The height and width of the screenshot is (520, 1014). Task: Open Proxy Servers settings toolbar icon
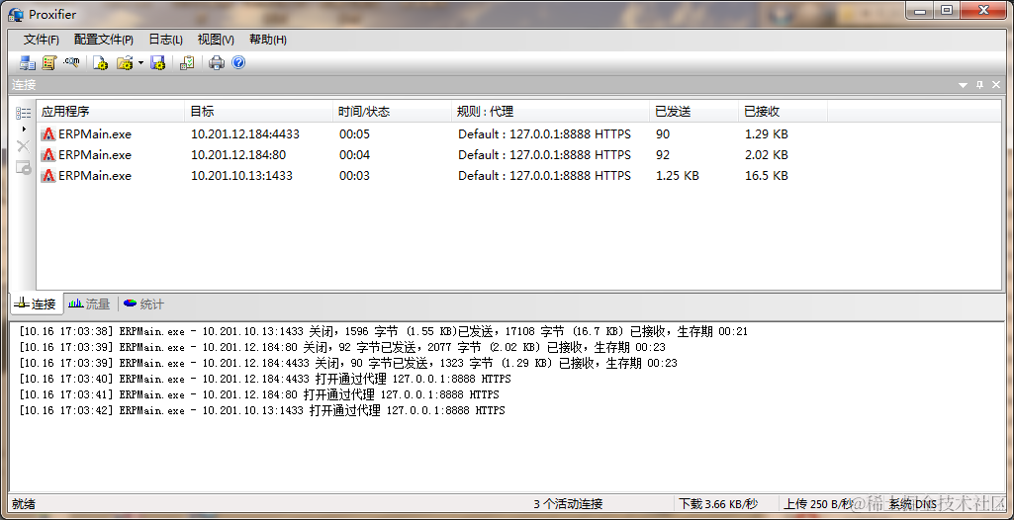tap(27, 62)
